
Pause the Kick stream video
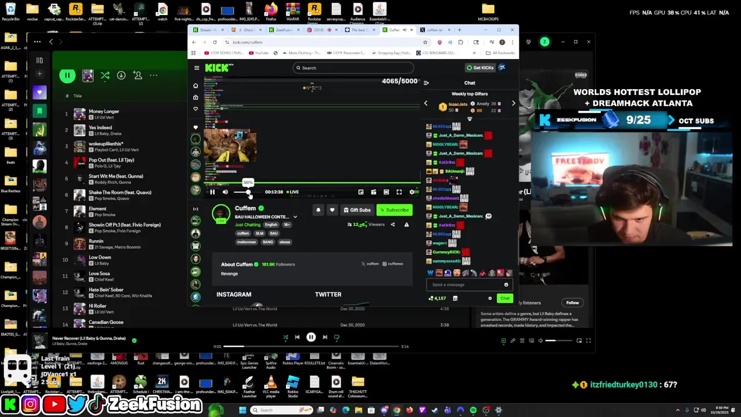tap(212, 192)
